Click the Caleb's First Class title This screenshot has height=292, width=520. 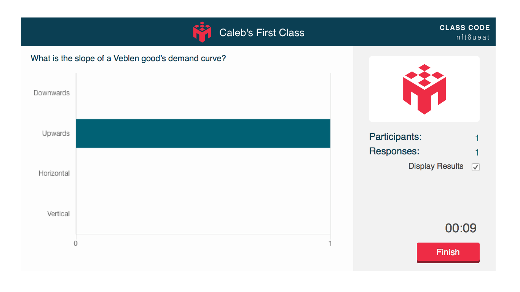[x=262, y=33]
